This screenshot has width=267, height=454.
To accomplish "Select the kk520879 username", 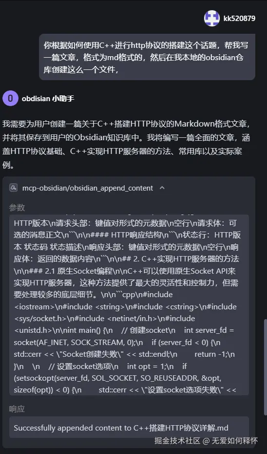I will click(239, 19).
